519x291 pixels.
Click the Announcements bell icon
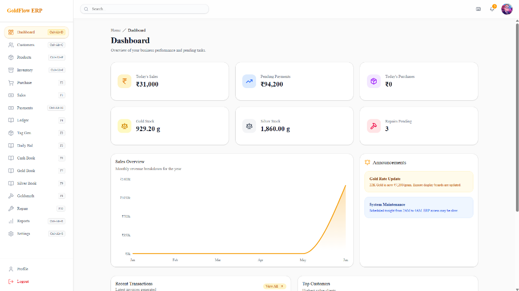point(367,162)
